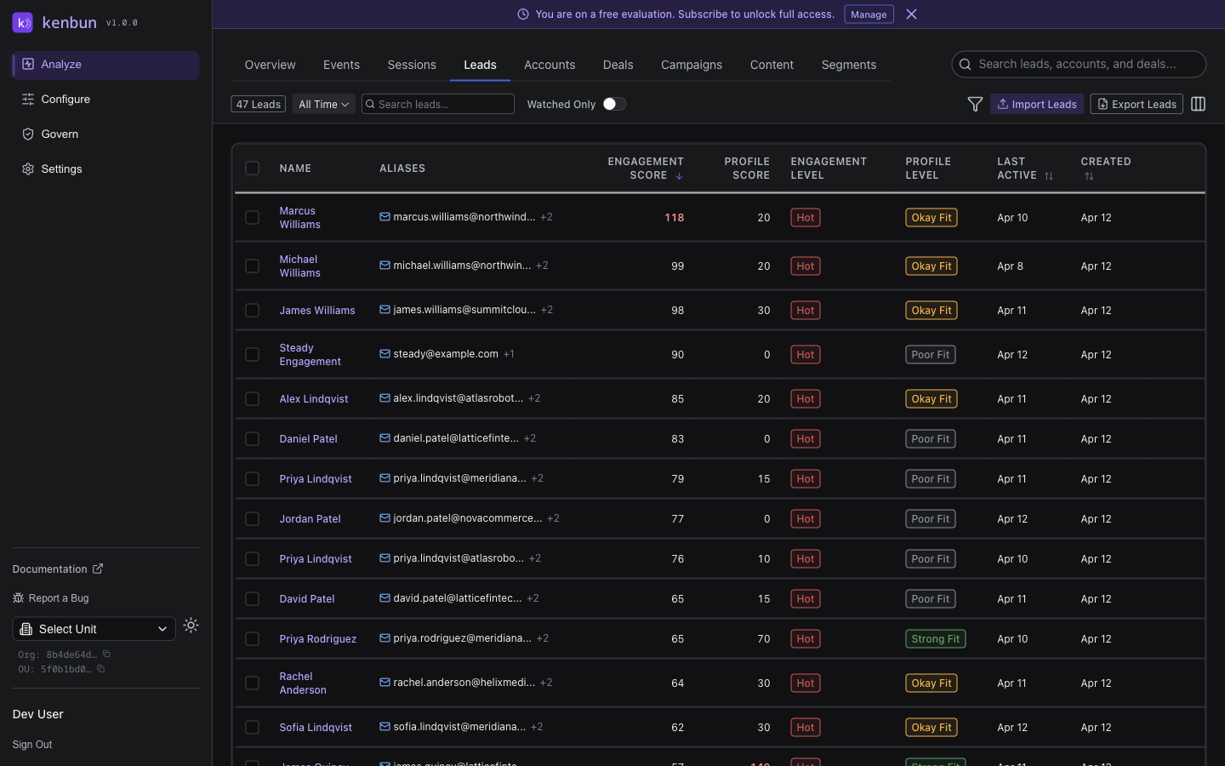Viewport: 1225px width, 766px height.
Task: Click the Search leads input field
Action: (438, 104)
